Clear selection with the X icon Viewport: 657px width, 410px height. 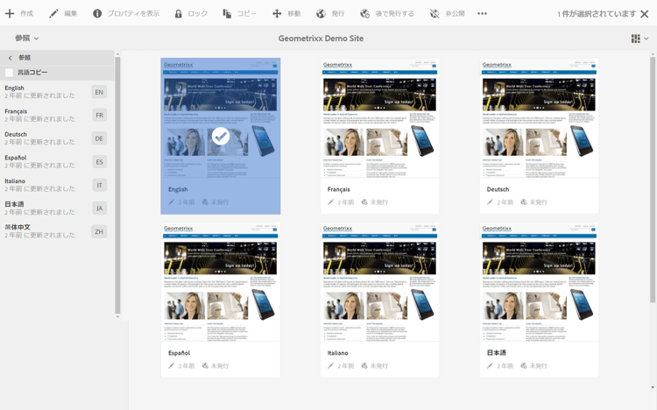click(x=645, y=14)
